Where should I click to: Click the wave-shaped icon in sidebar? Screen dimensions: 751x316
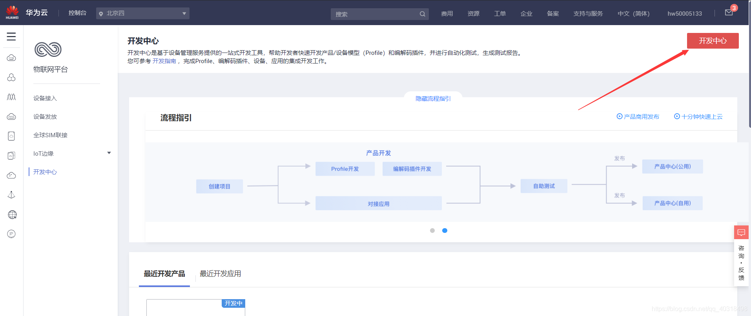[x=11, y=97]
